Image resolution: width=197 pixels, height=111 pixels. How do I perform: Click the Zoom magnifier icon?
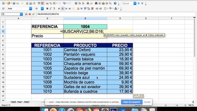click(110, 3)
